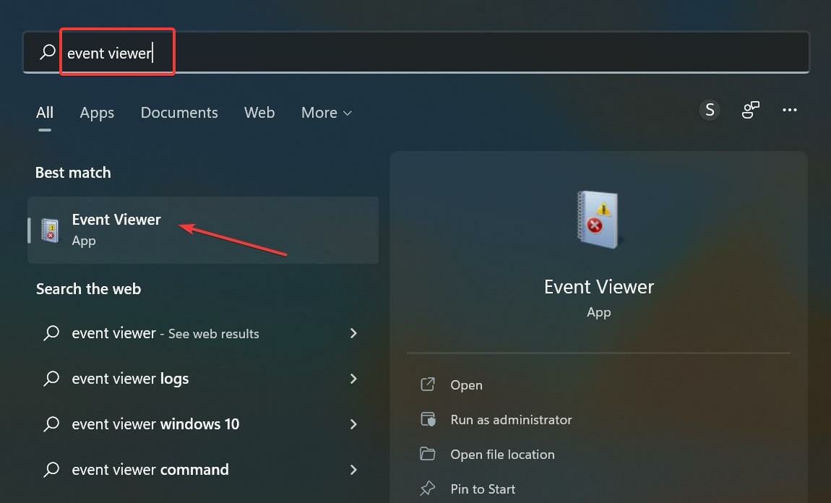Click the 'Search the web' heading
This screenshot has width=831, height=503.
tap(88, 289)
